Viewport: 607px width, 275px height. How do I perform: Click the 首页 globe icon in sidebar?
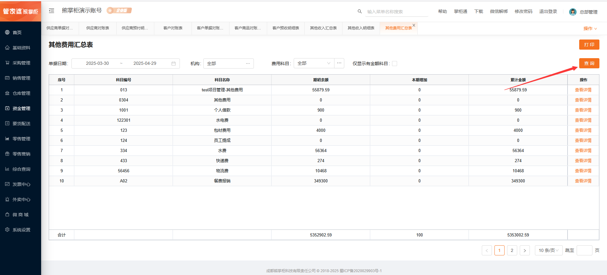(7, 32)
